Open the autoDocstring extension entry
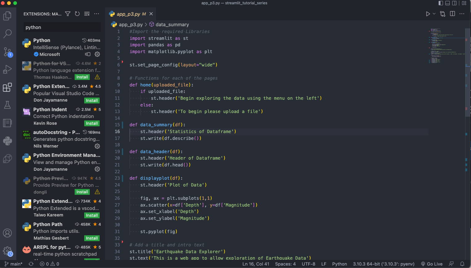Screen dimensions: 471x268 click(x=61, y=139)
